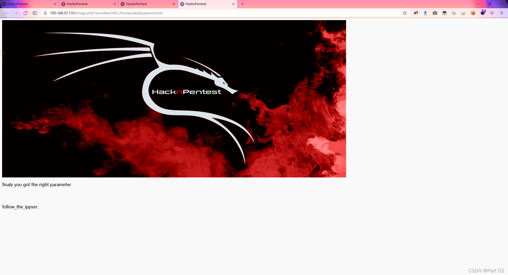Viewport: 508px width, 275px height.
Task: Click the HacknPentest dragon banner image
Action: (x=174, y=99)
